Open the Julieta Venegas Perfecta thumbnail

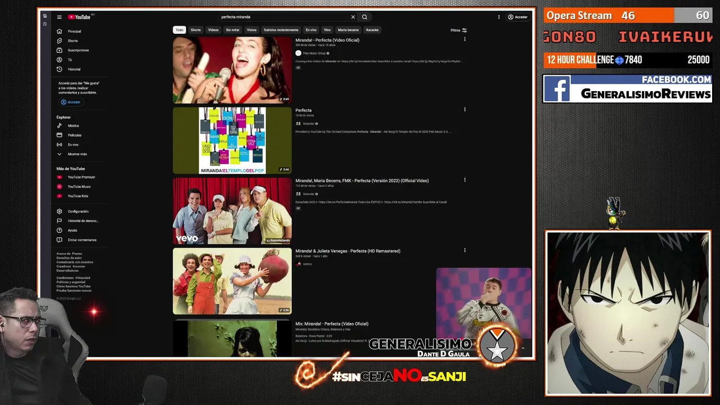tap(232, 281)
